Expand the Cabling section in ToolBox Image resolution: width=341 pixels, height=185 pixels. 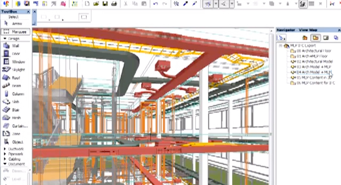(5, 159)
